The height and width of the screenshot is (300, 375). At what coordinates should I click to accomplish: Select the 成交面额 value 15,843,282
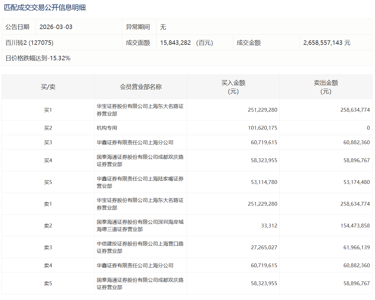click(176, 43)
